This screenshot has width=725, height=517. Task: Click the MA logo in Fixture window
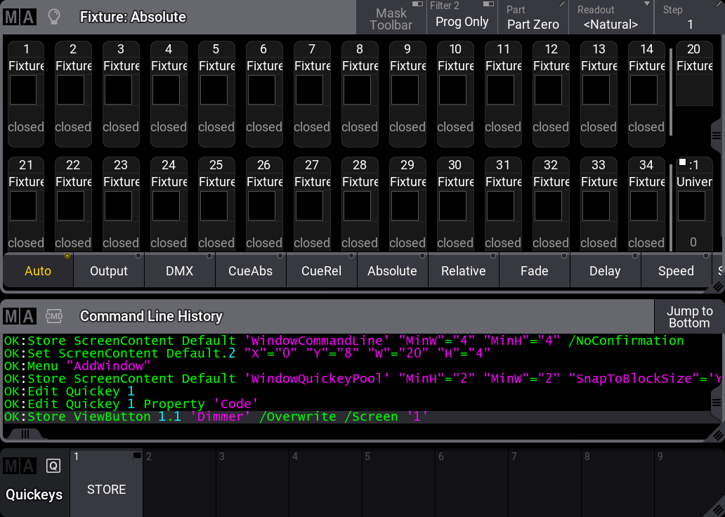click(20, 17)
